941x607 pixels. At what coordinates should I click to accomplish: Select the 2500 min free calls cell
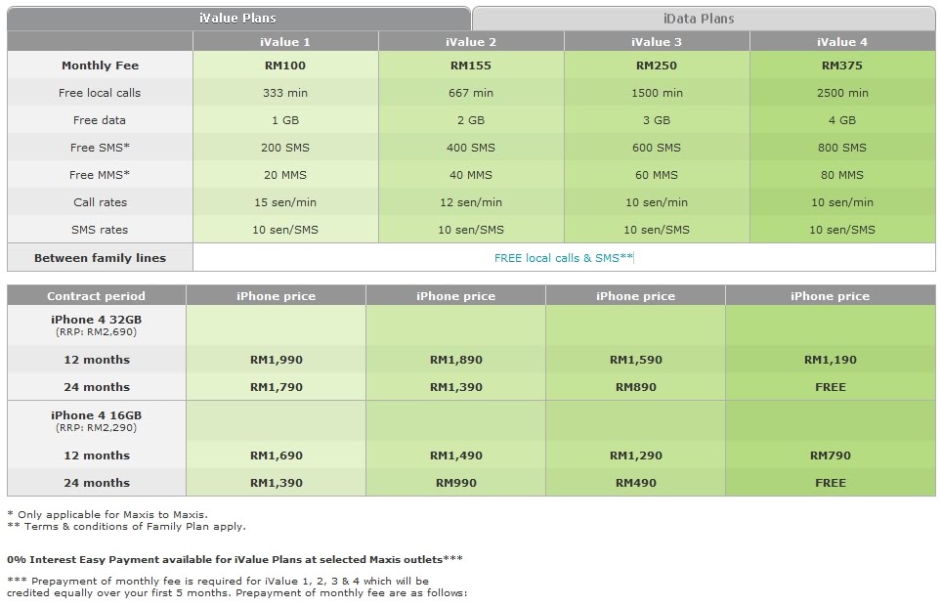(x=842, y=94)
